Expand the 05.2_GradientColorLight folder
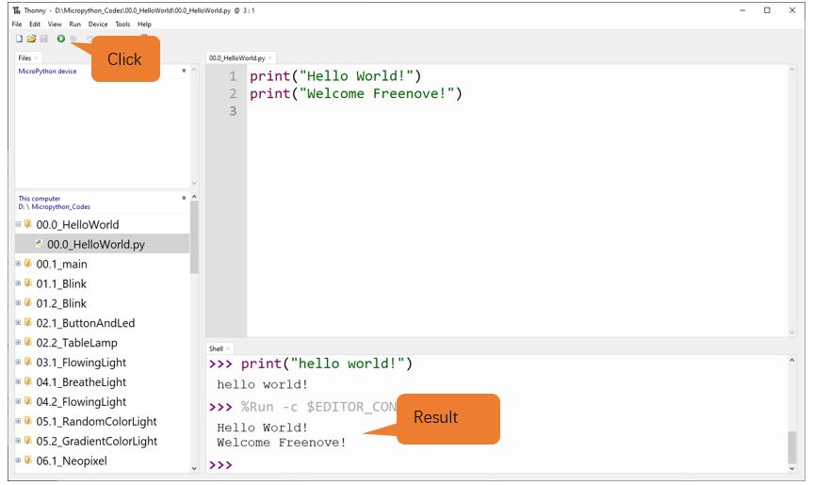Screen dimensions: 813x485 [18, 441]
